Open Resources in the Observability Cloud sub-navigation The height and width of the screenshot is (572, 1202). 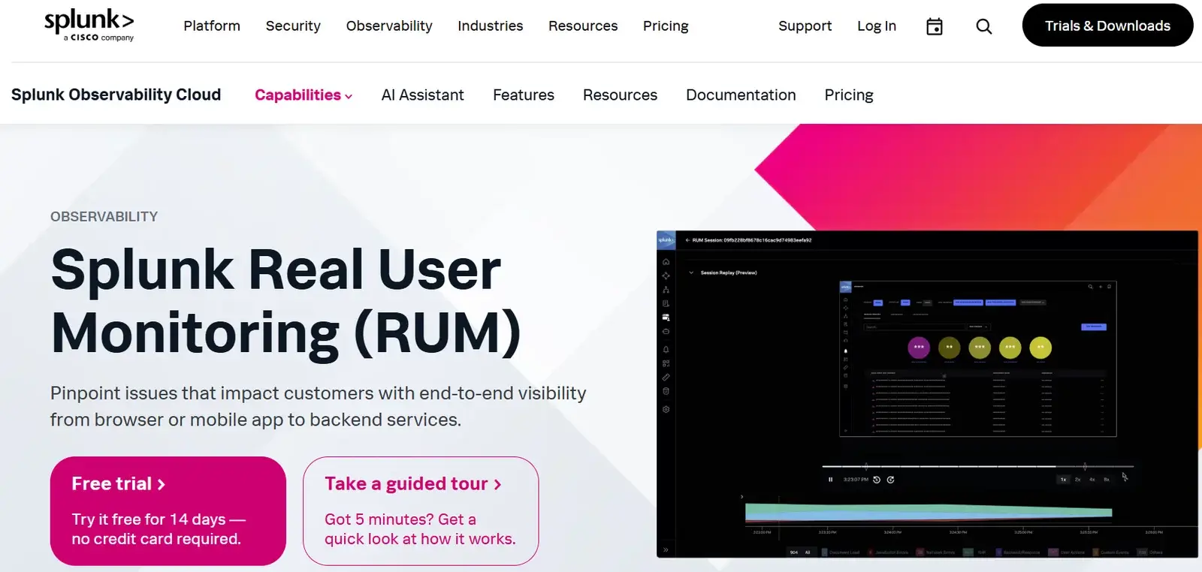coord(620,95)
